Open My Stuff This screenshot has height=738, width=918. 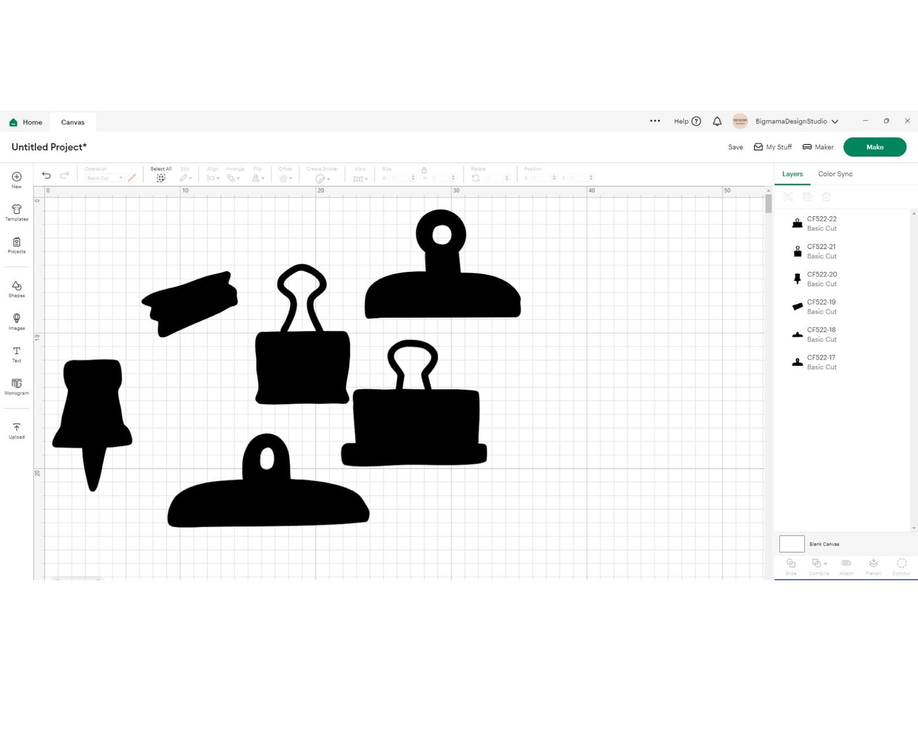(x=773, y=147)
